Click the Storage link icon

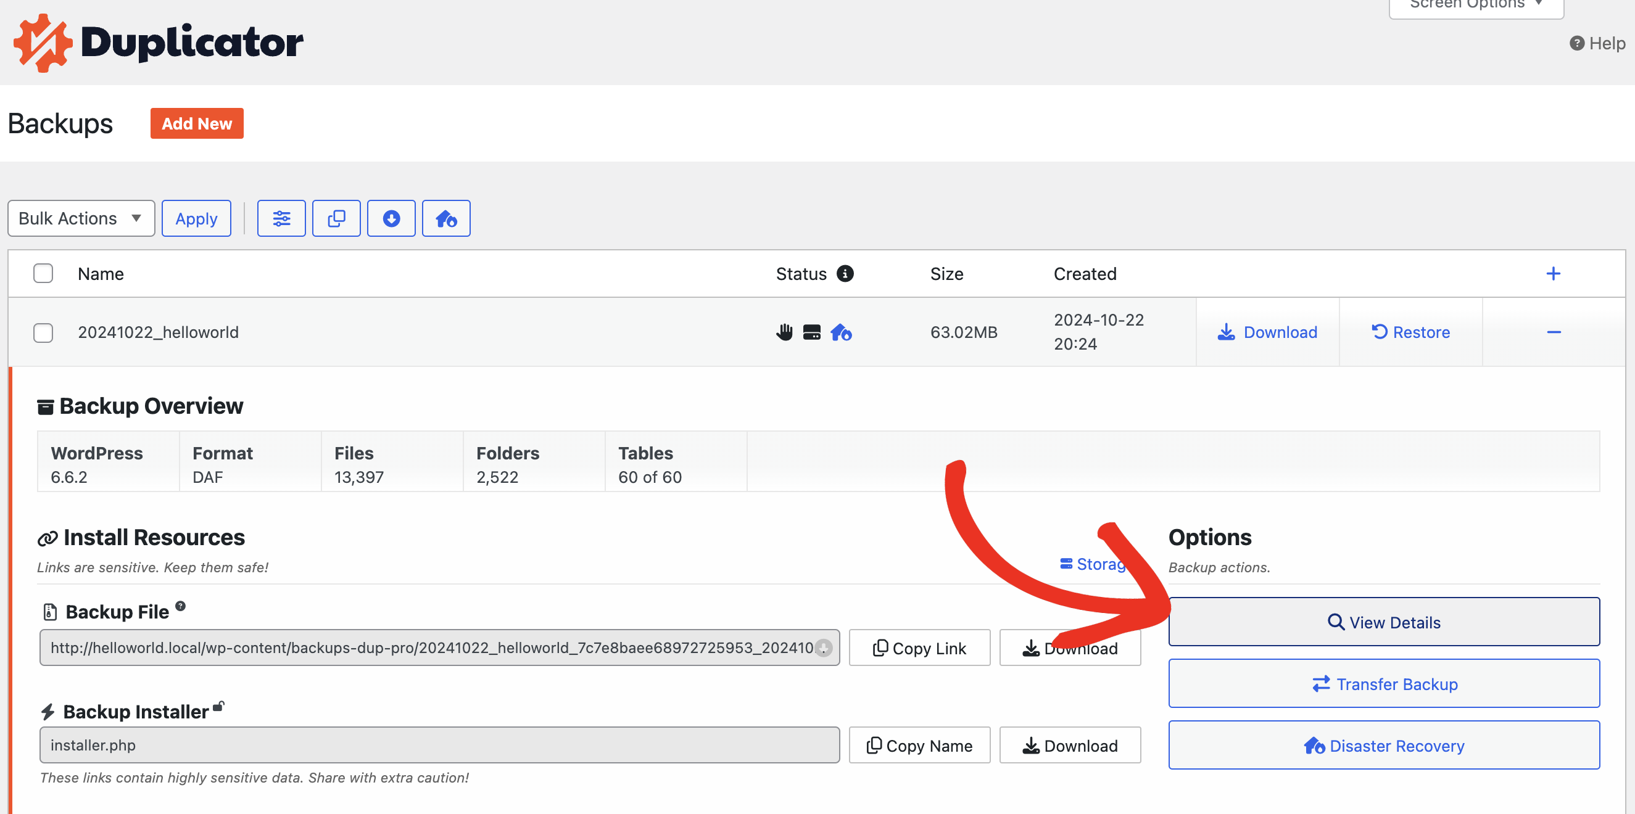pyautogui.click(x=1066, y=564)
